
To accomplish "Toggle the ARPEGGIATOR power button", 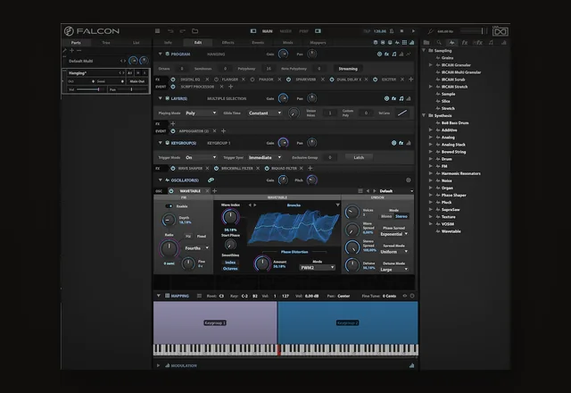I will point(173,131).
